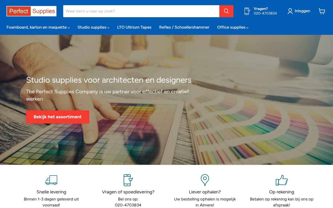Image resolution: width=333 pixels, height=208 pixels.
Task: Click the header phone number 020-4703834
Action: 265,14
